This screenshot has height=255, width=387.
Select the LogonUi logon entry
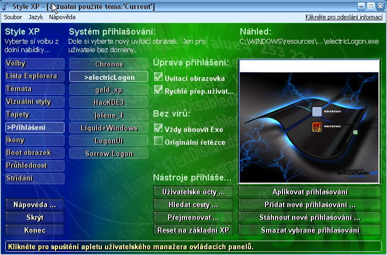[x=109, y=141]
